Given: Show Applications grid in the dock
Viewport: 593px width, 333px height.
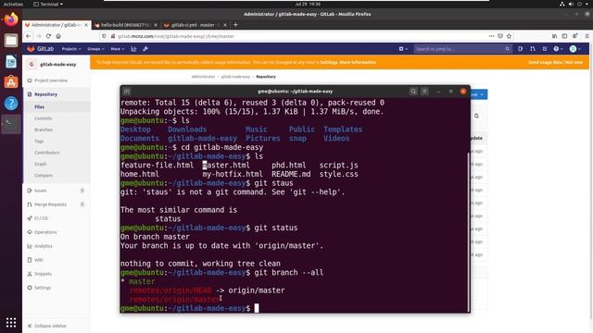Looking at the screenshot, I should click(11, 323).
